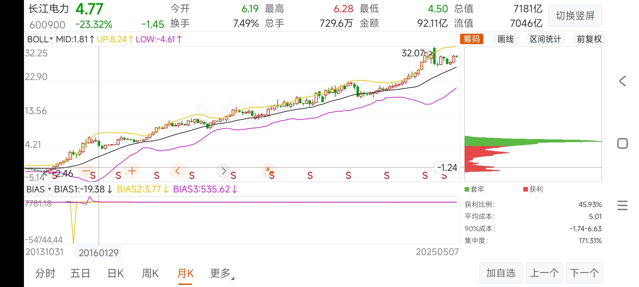
Task: Tap the Android back chevron icon
Action: (622, 81)
